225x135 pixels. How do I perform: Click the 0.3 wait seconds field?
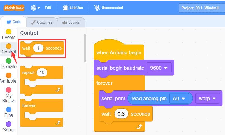click(121, 114)
